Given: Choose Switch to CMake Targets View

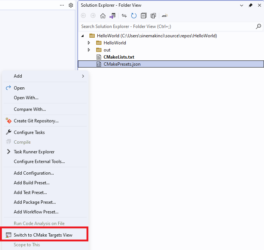Looking at the screenshot, I should click(45, 235).
